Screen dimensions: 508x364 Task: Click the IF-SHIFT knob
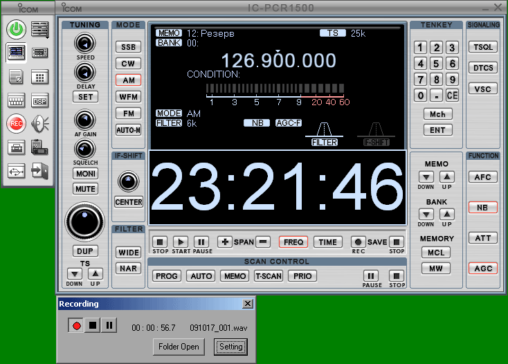pyautogui.click(x=128, y=181)
